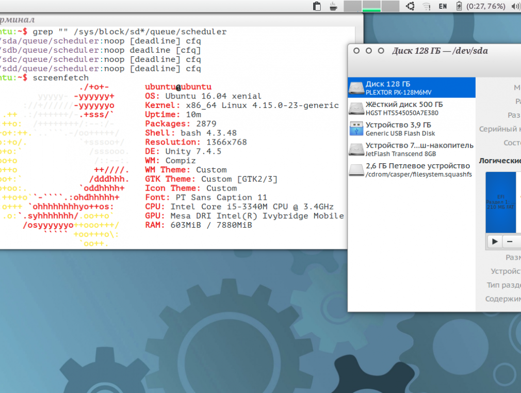Click the 'Font: PT Sans Caption 11' line
The width and height of the screenshot is (521, 393).
coord(206,198)
